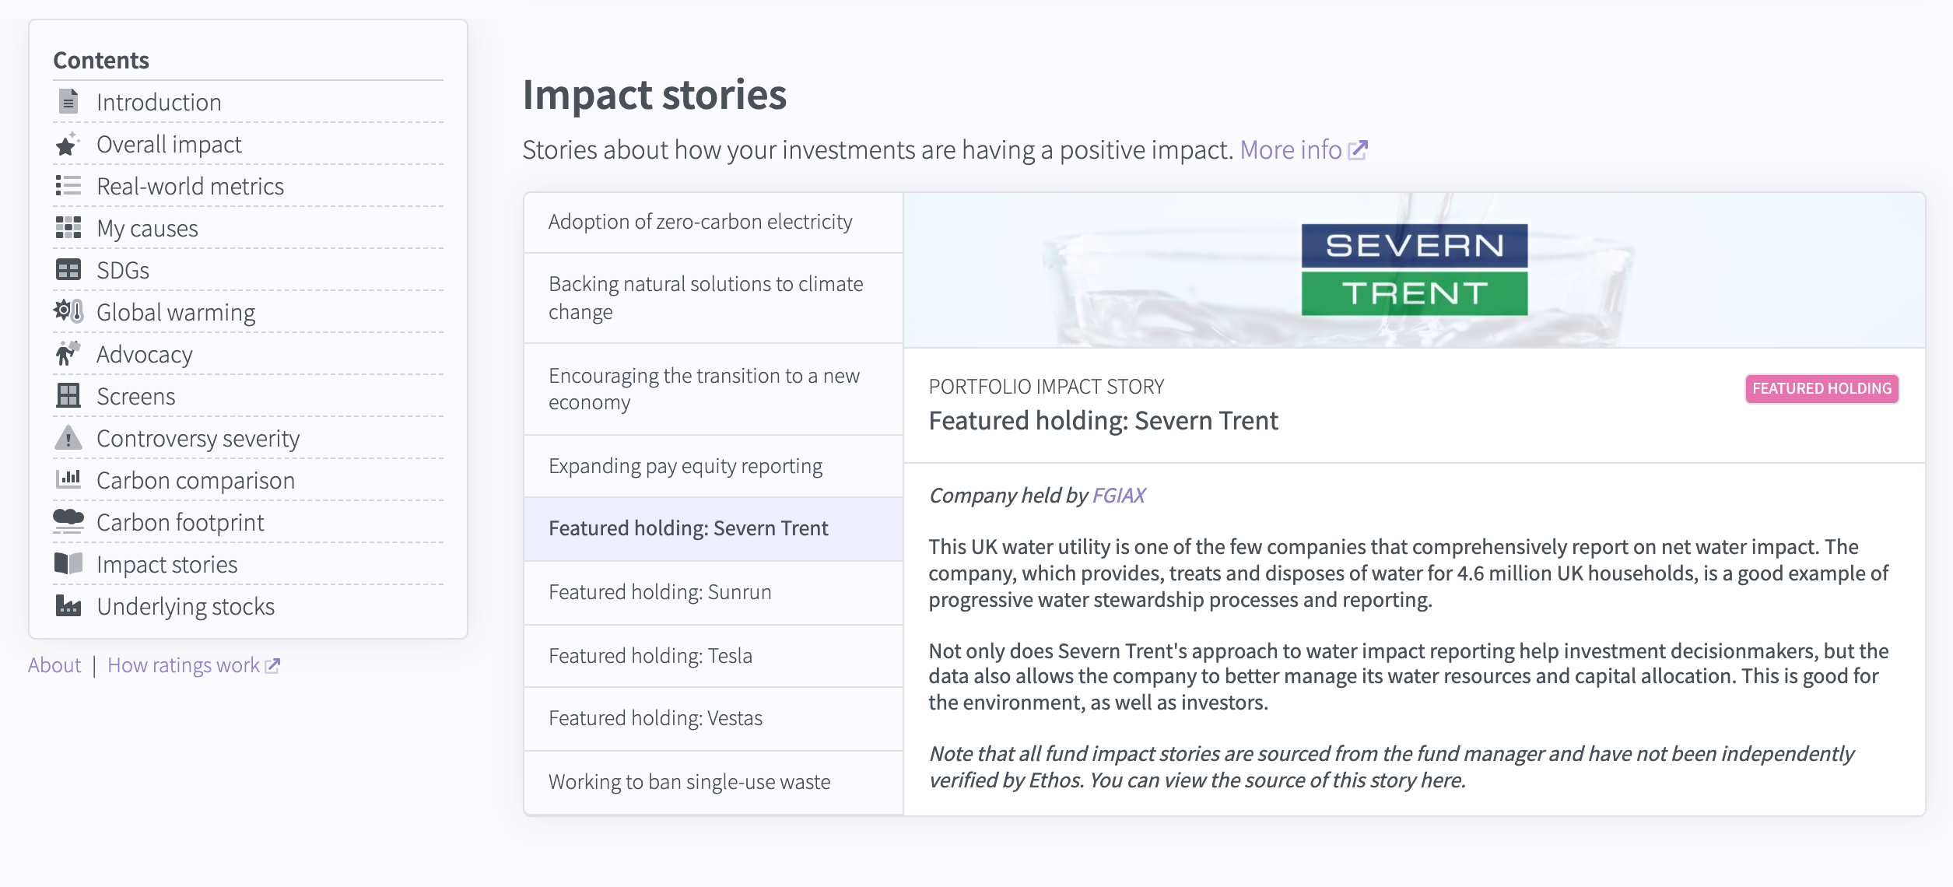Click the Underlying stocks chart icon

click(68, 606)
